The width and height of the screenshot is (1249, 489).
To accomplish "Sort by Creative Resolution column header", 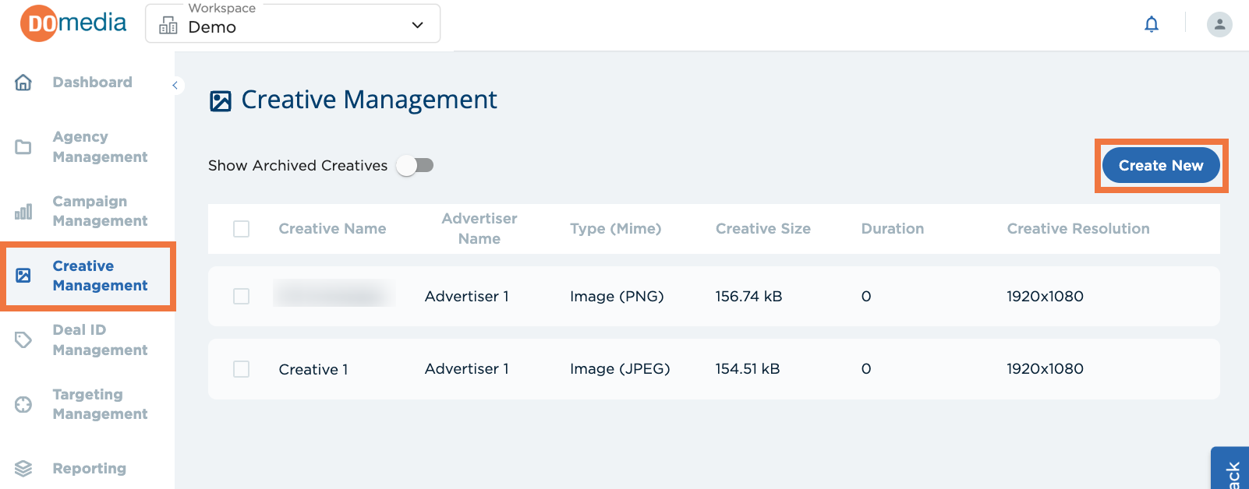I will coord(1078,229).
